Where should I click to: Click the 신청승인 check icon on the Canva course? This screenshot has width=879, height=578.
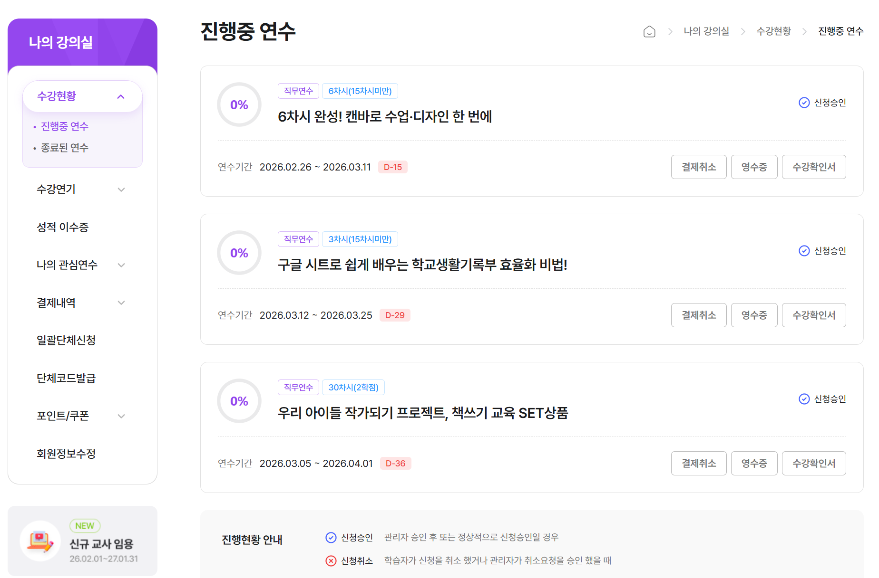pyautogui.click(x=804, y=103)
